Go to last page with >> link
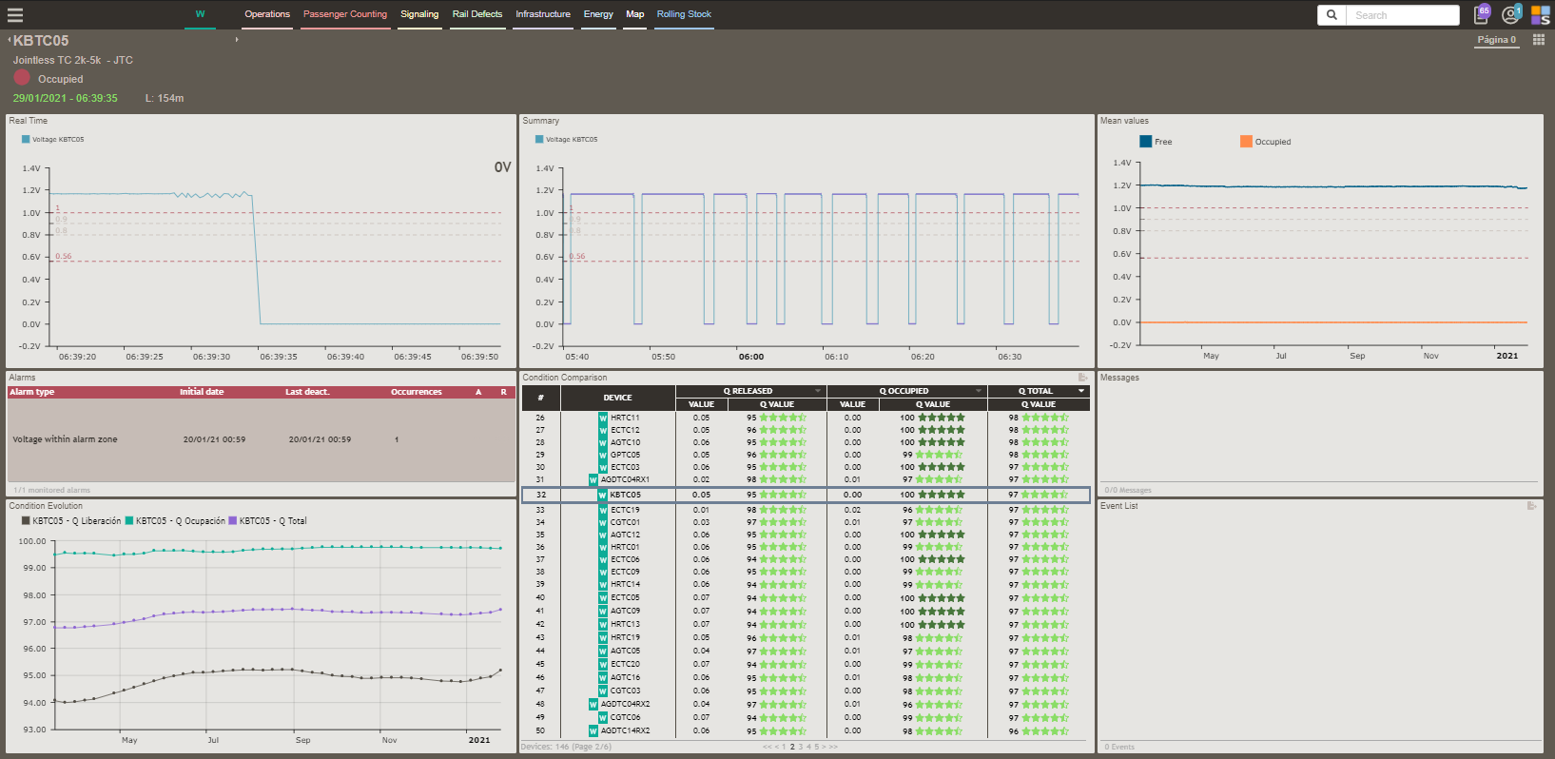Viewport: 1555px width, 759px height. [833, 747]
